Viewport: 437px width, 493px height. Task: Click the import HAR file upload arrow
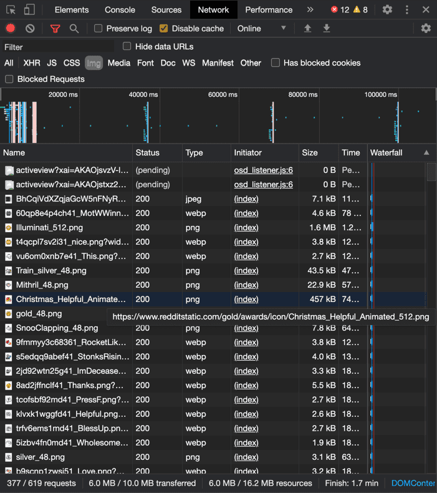[x=307, y=29]
